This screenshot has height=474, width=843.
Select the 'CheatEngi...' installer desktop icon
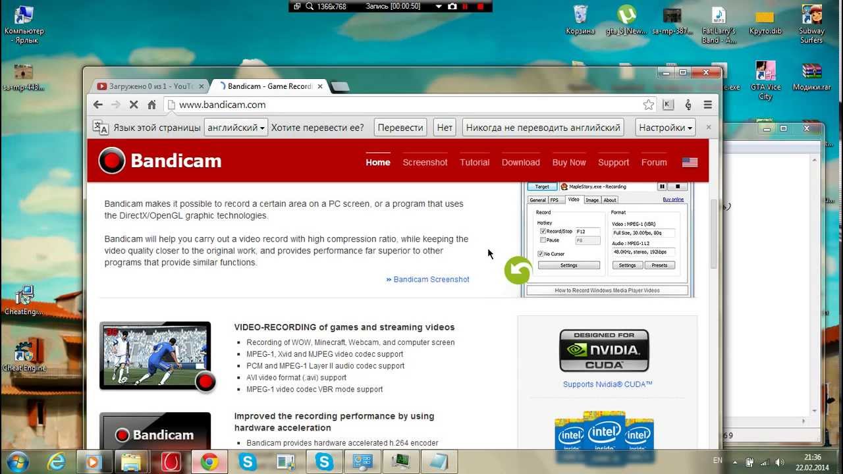point(24,300)
